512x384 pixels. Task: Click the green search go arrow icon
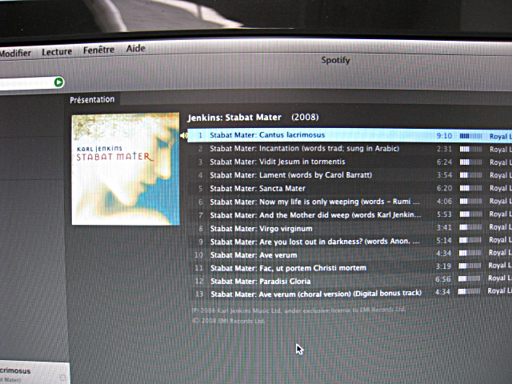point(58,82)
